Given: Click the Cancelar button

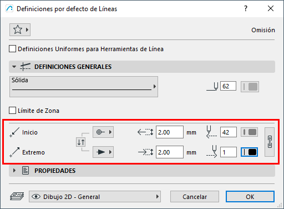Looking at the screenshot, I should point(195,197).
